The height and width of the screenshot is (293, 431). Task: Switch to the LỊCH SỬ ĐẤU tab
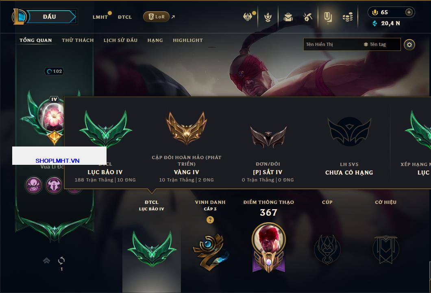(x=120, y=40)
